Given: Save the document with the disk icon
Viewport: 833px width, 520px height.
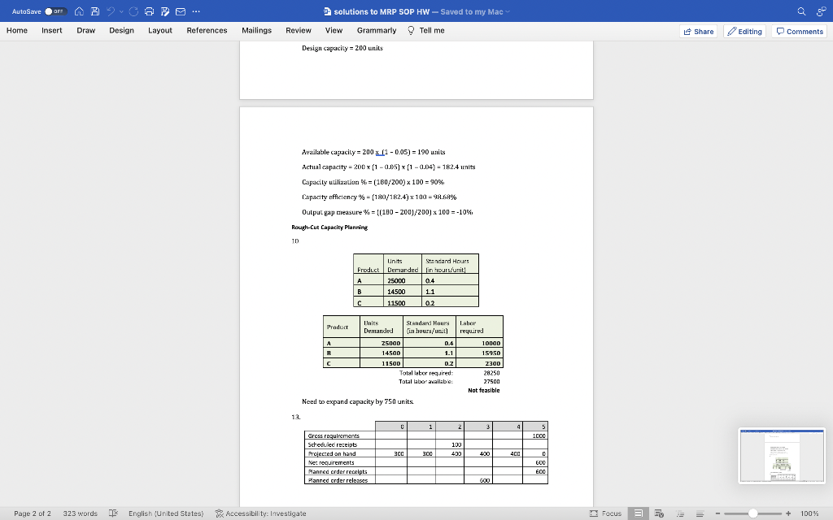Looking at the screenshot, I should pyautogui.click(x=95, y=11).
